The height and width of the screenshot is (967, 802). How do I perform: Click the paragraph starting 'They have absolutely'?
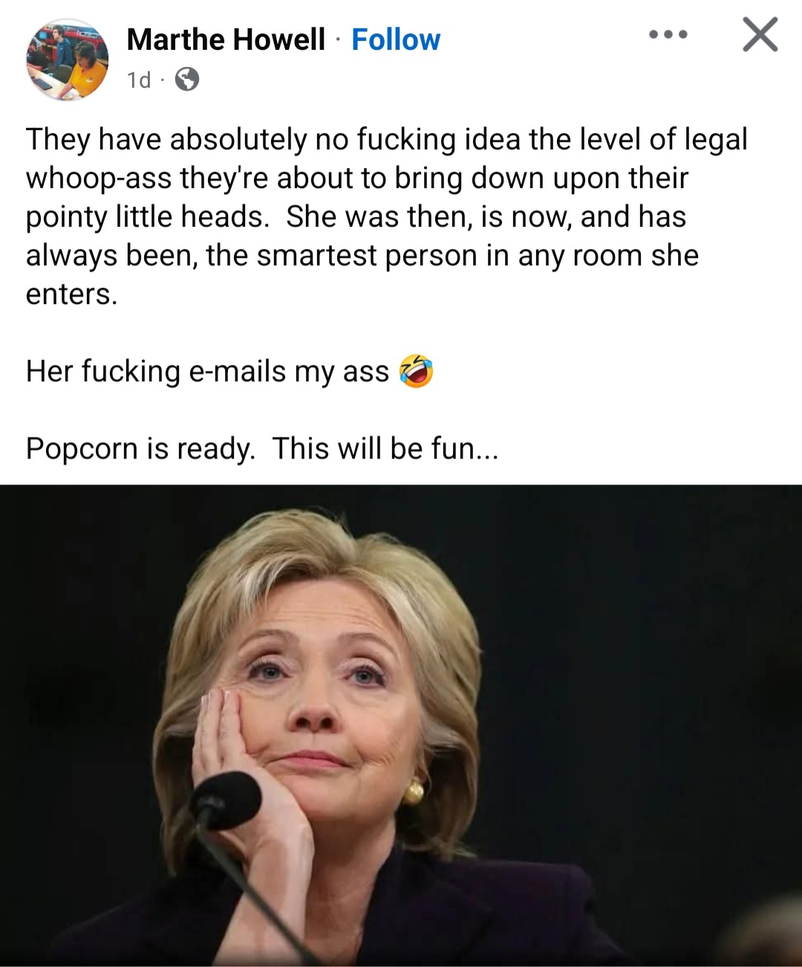(x=386, y=216)
